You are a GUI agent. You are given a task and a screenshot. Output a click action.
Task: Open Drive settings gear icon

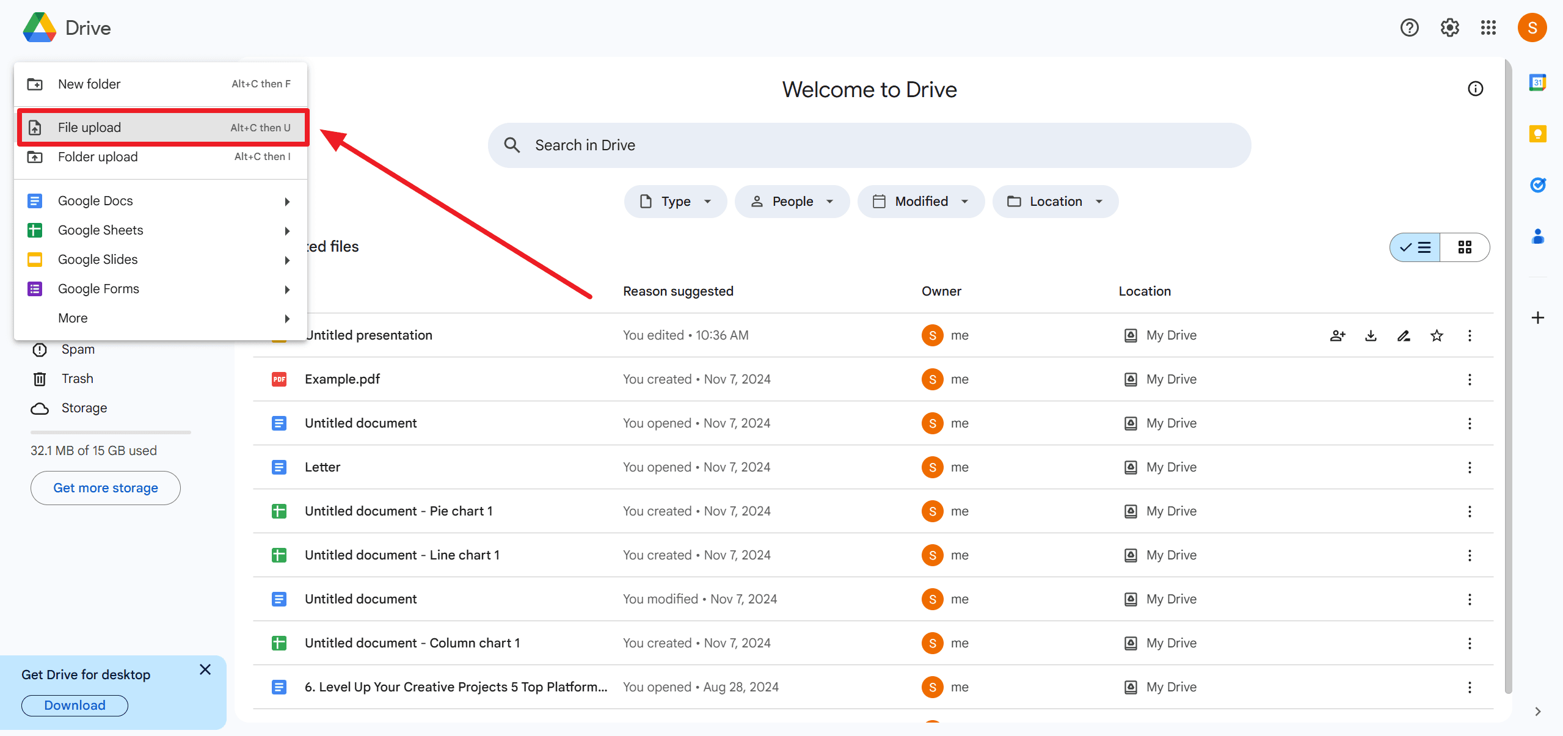coord(1449,27)
